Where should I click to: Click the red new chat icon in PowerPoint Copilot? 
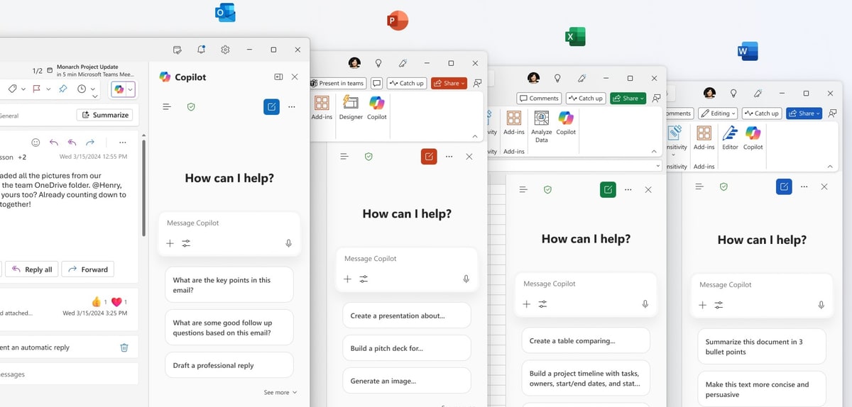(x=428, y=157)
